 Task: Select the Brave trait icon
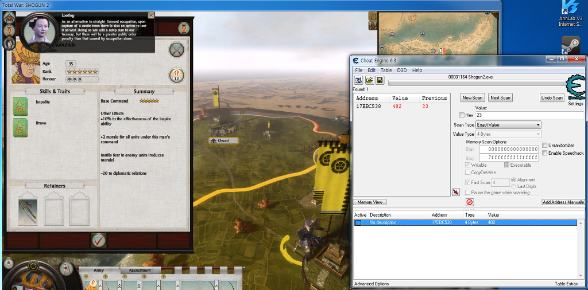[20, 128]
